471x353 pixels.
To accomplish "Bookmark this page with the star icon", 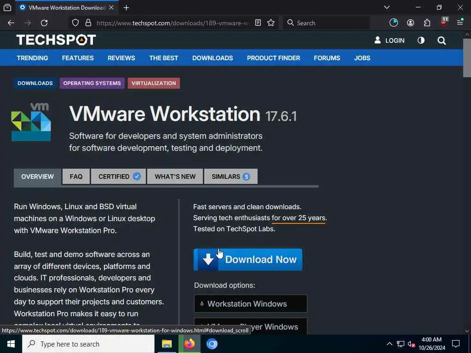I will click(x=271, y=23).
